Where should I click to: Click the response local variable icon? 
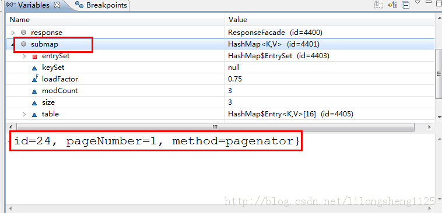point(24,33)
